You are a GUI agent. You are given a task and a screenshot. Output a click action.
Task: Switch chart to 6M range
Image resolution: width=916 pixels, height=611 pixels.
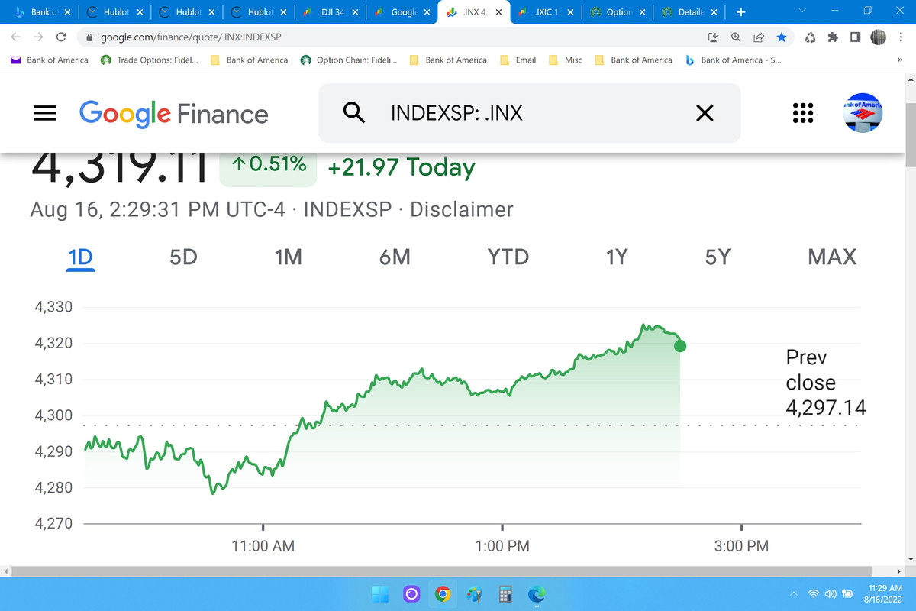point(395,257)
